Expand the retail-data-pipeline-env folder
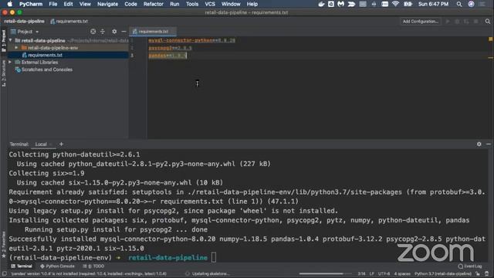Screen dimensions: 494x278 click(16, 48)
